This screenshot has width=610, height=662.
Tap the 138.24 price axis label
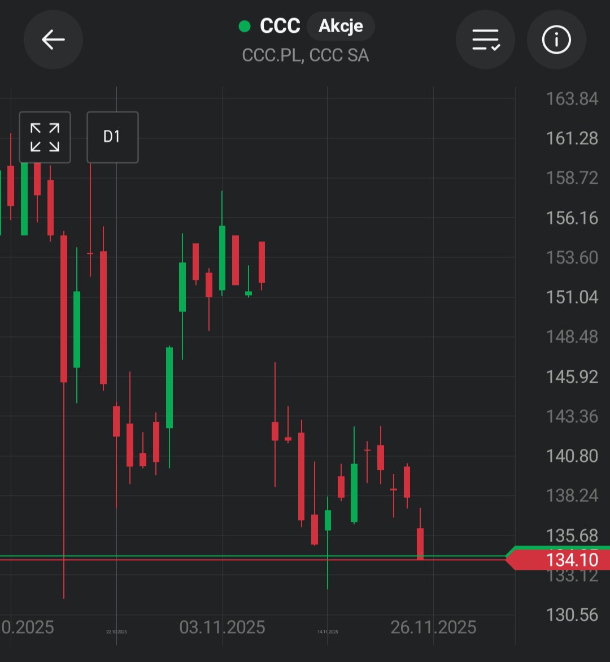[x=572, y=496]
